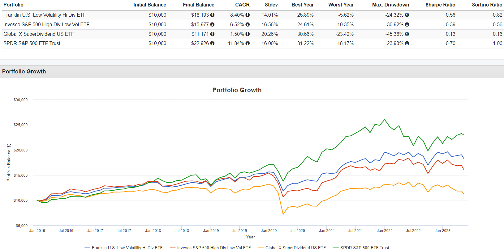Click SPDR Sortino Ratio value 1.06
504x252 pixels.
(x=498, y=43)
